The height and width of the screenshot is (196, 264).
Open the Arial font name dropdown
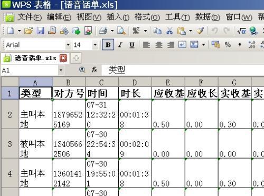click(68, 45)
